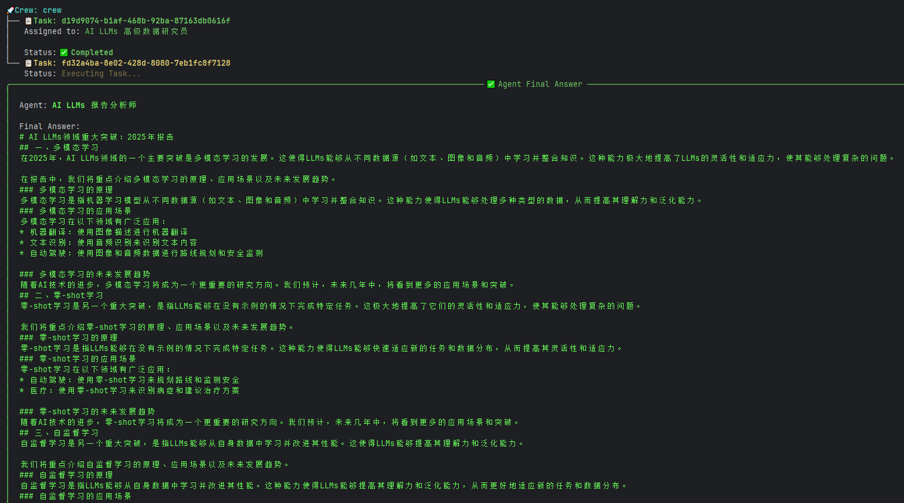
Task: Click the green checkmark before Agent Final Answer
Action: pos(491,84)
